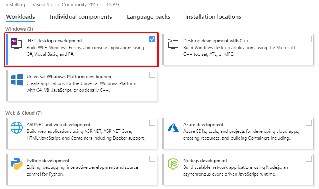Screen dimensions: 319x189
Task: Click 'Editing, debugging, interactive development' description
Action: tap(82, 171)
